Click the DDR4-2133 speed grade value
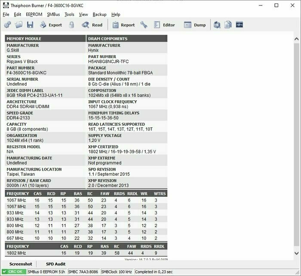 (18, 118)
